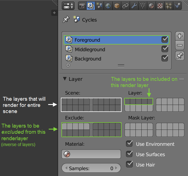Toggle first cell in Mask Layer grid
Screen dimensions: 188x176
[x=127, y=126]
